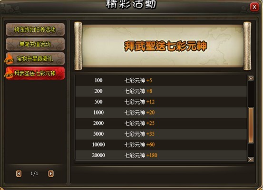Select the 20000 七彩元神 +180 row
Image resolution: width=263 pixels, height=190 pixels.
(161, 155)
